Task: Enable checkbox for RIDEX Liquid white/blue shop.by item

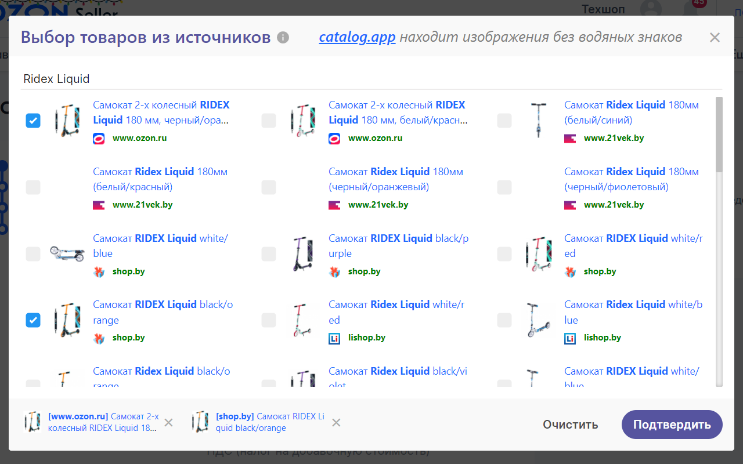Action: [33, 253]
